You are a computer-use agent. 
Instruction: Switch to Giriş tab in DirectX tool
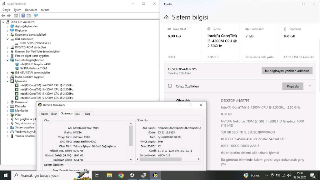click(x=87, y=114)
